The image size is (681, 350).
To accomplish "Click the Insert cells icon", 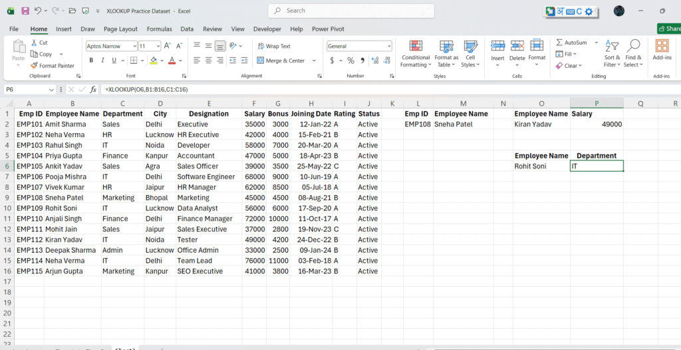I will click(x=497, y=46).
